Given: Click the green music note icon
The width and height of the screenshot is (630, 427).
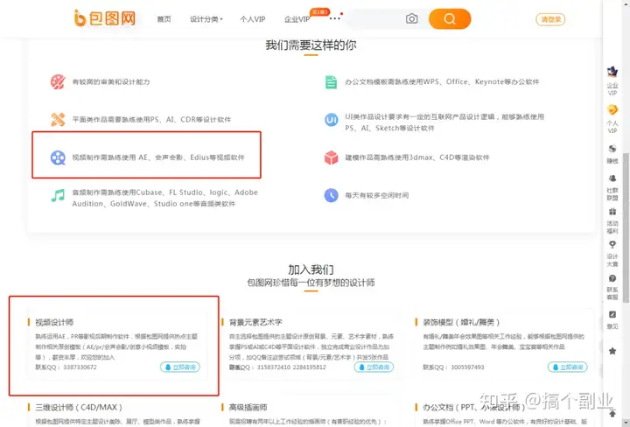Looking at the screenshot, I should point(58,196).
